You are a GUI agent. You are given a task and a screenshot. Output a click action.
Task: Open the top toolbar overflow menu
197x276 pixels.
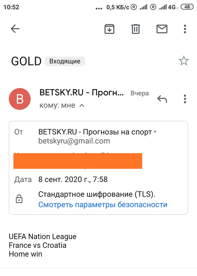tap(185, 29)
